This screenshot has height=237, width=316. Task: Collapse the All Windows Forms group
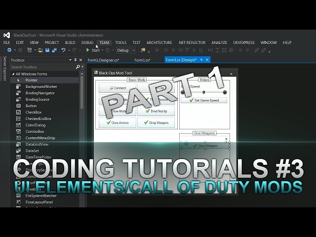13,74
